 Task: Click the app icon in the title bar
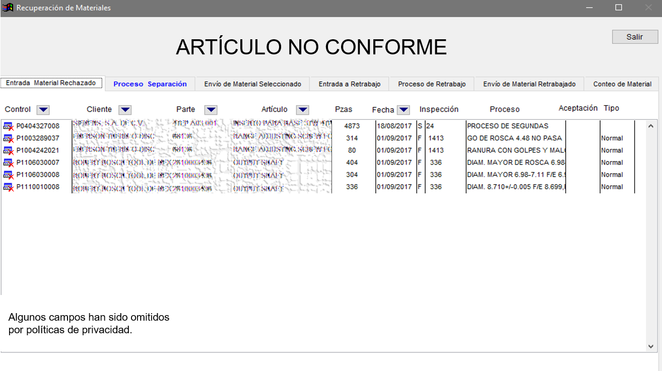coord(8,8)
